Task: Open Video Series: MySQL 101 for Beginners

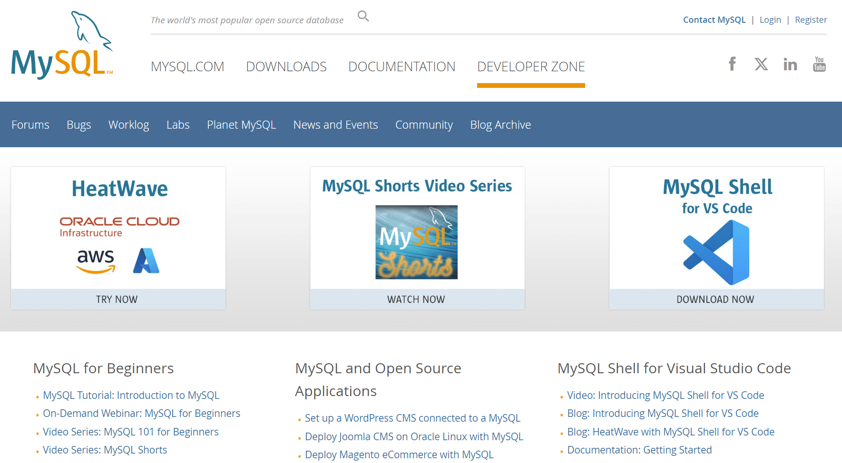Action: coord(131,432)
